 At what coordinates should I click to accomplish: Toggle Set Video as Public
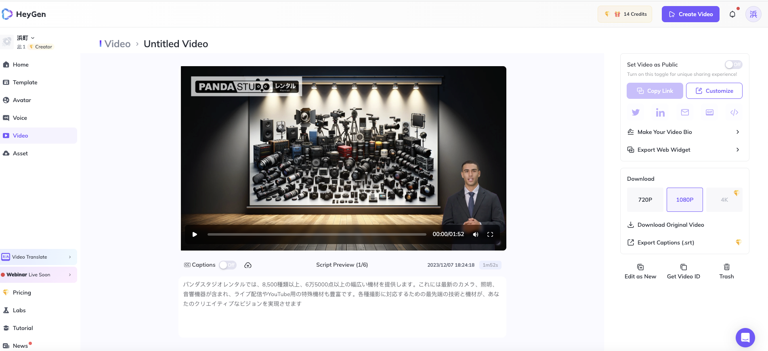pyautogui.click(x=733, y=65)
